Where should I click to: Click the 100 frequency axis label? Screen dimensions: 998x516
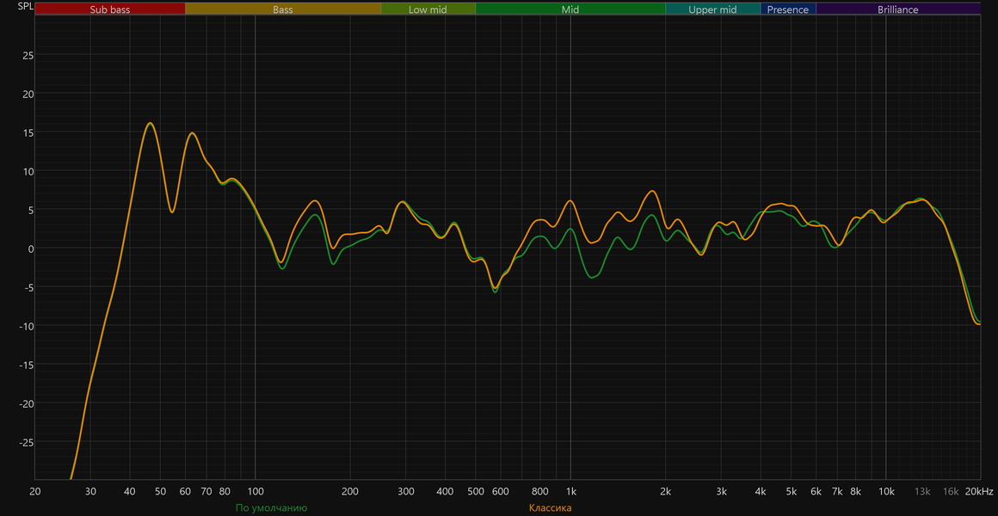click(x=256, y=491)
